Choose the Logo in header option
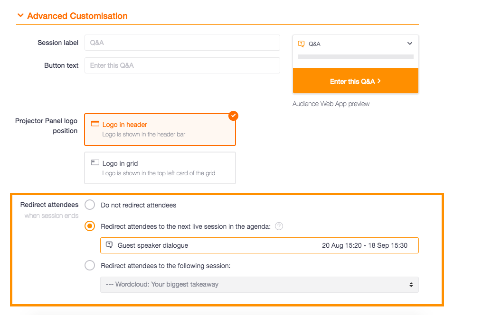The height and width of the screenshot is (315, 482). [x=160, y=129]
